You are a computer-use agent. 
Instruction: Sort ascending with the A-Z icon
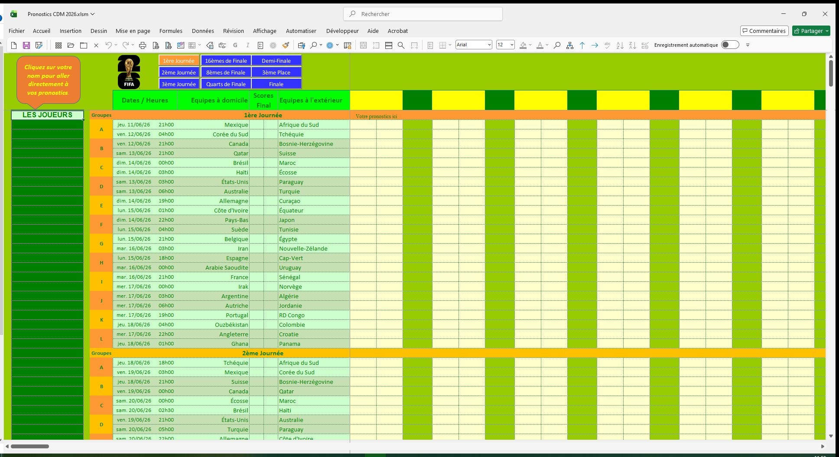pos(620,45)
